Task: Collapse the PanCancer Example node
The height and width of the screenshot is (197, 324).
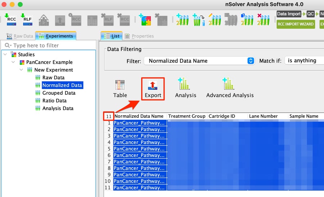Action: pos(13,62)
